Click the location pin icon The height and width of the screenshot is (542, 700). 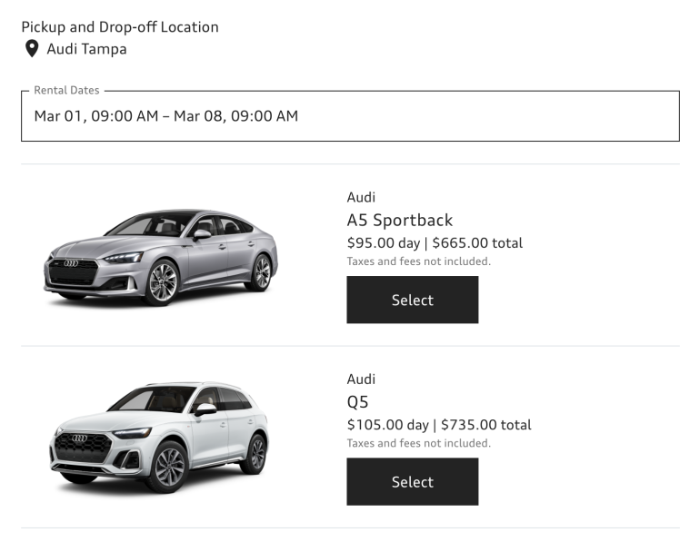point(32,49)
